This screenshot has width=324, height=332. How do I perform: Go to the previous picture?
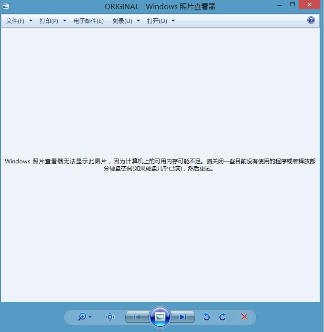pos(137,317)
